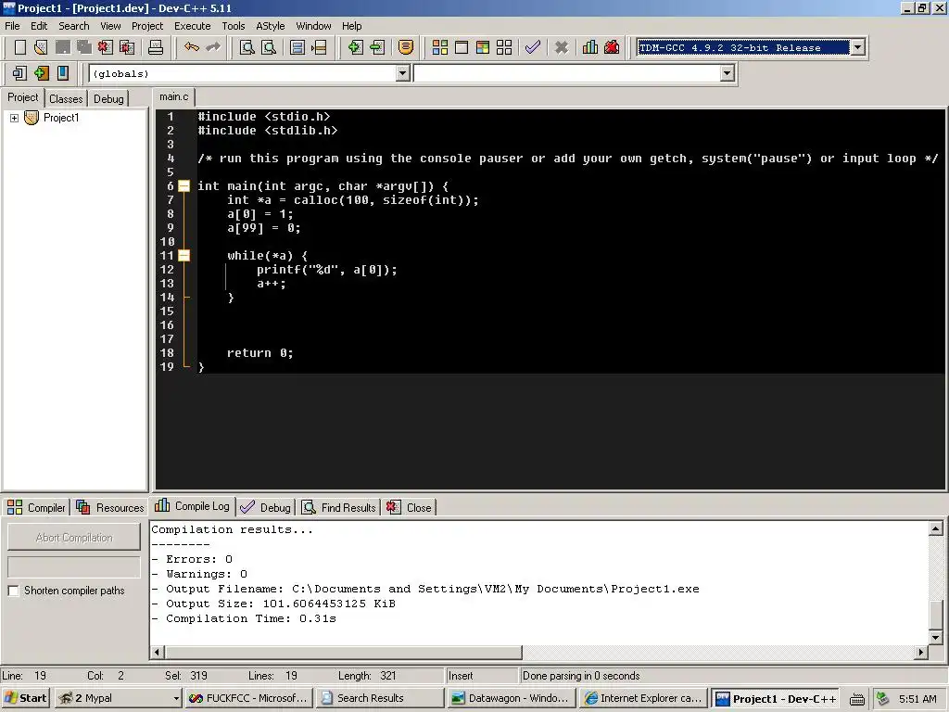Image resolution: width=949 pixels, height=712 pixels.
Task: Stop execution with the gray X icon
Action: [562, 47]
